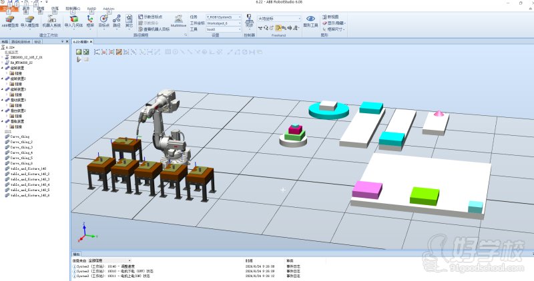Click the Stop simulation square in viewport
This screenshot has width=534, height=281.
tap(86, 59)
